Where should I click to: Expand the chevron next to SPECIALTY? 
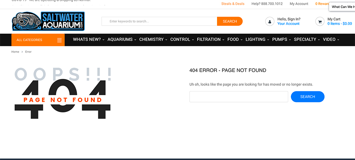point(319,40)
